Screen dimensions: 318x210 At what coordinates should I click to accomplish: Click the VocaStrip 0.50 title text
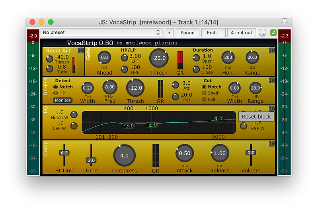click(x=90, y=43)
